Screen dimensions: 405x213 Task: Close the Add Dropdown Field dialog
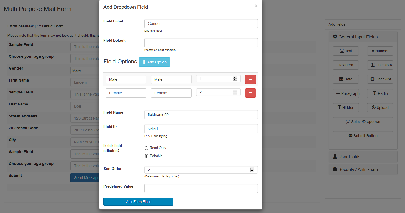tap(256, 6)
